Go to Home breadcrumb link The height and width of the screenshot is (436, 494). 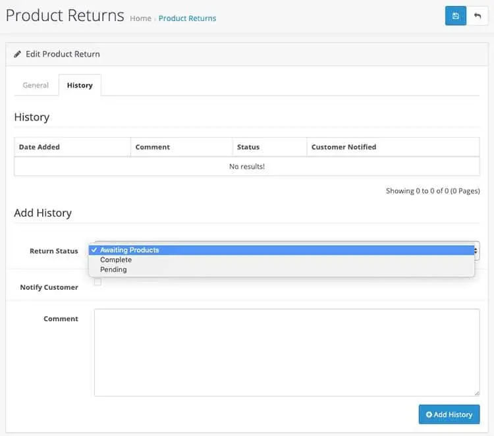[x=140, y=18]
